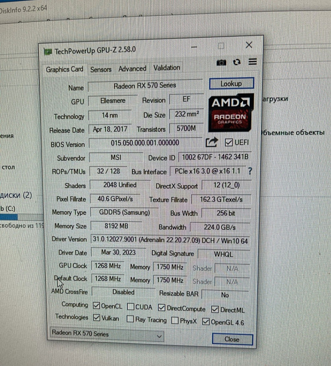Switch to the Advanced tab

pyautogui.click(x=132, y=69)
